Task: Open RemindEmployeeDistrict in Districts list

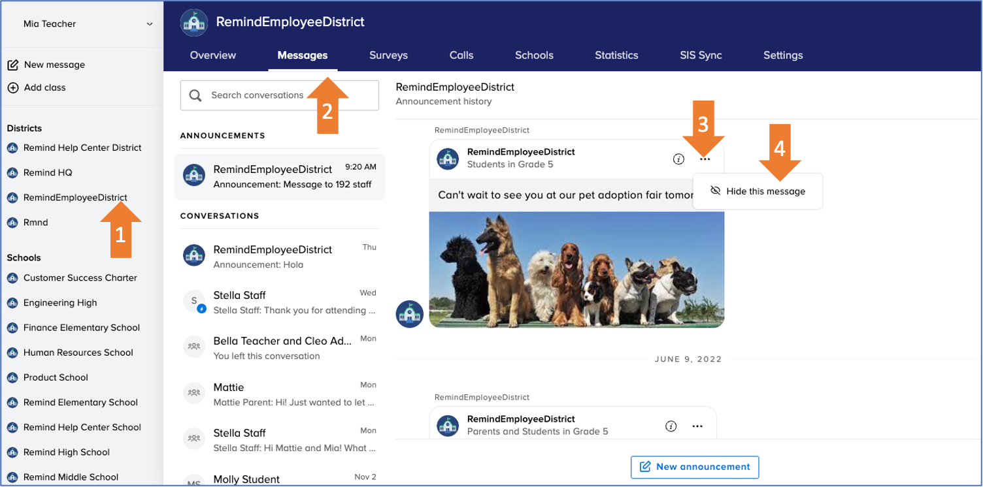Action: click(x=75, y=198)
